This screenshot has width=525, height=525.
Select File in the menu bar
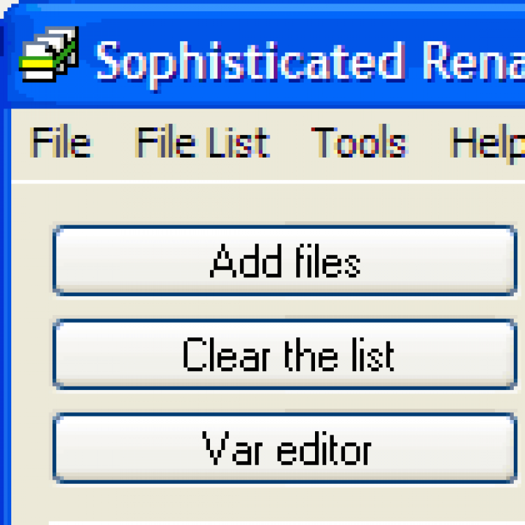[61, 143]
